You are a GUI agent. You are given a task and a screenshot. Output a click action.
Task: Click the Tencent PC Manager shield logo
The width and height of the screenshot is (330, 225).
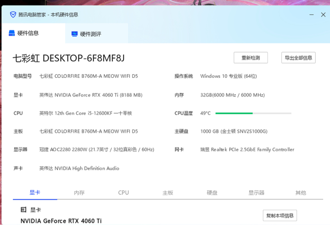[x=13, y=15]
